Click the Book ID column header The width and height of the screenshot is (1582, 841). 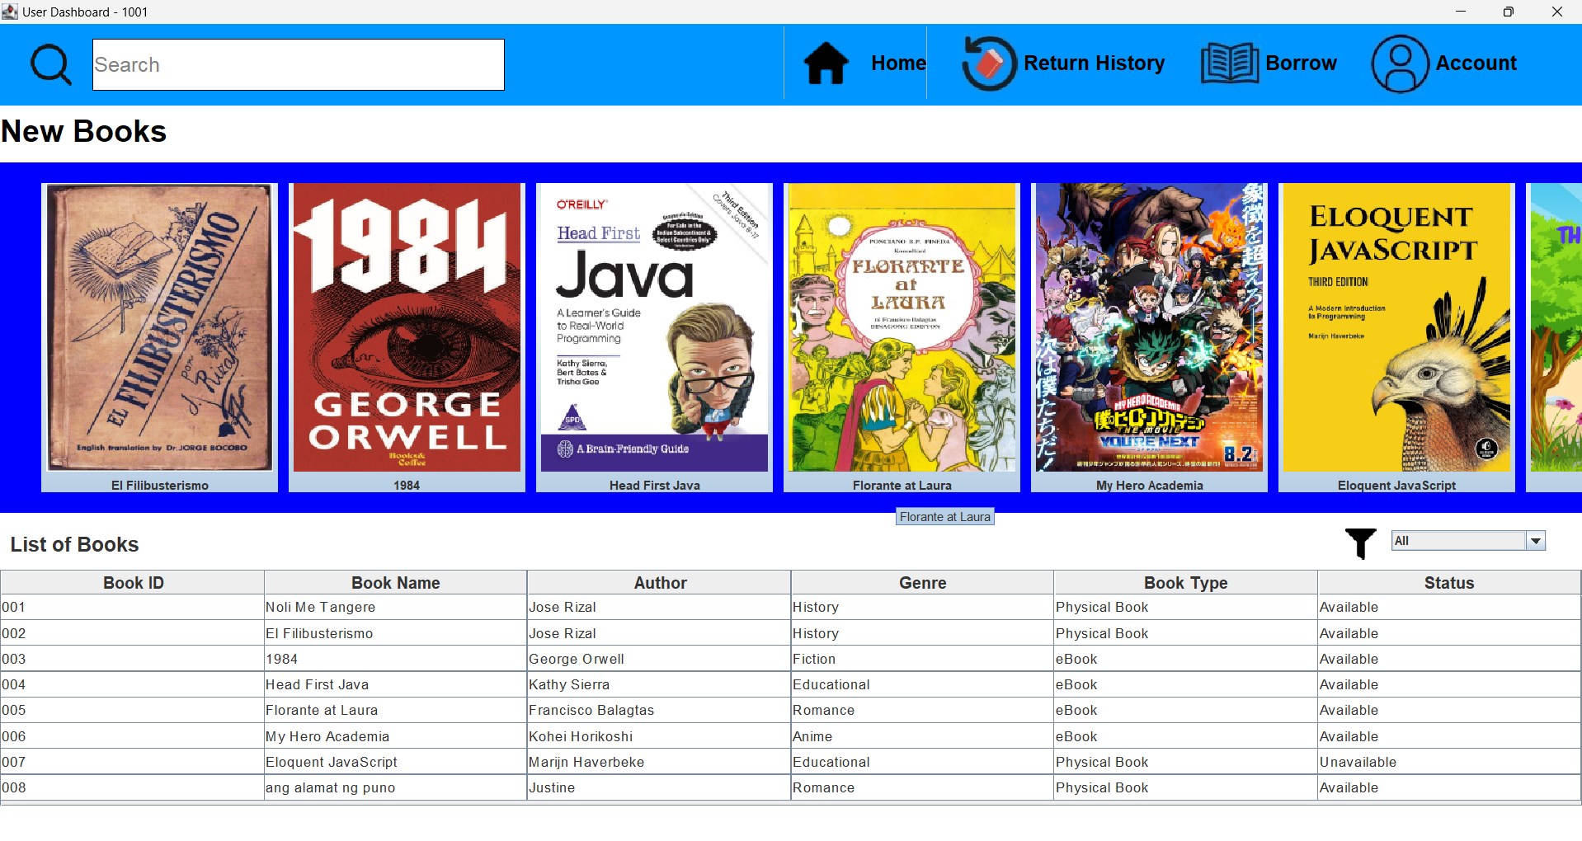(133, 583)
